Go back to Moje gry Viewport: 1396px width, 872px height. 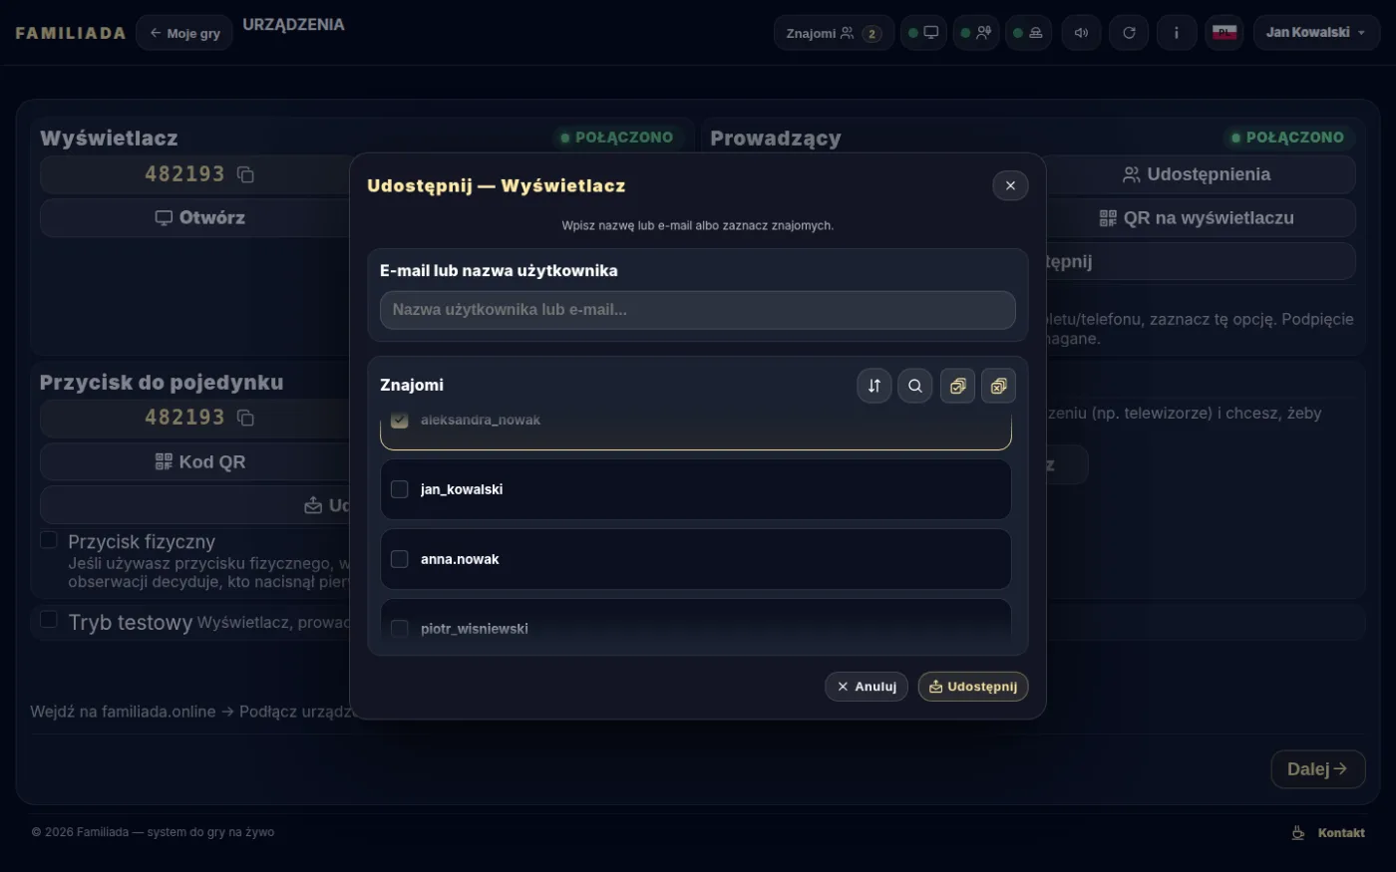tap(184, 33)
